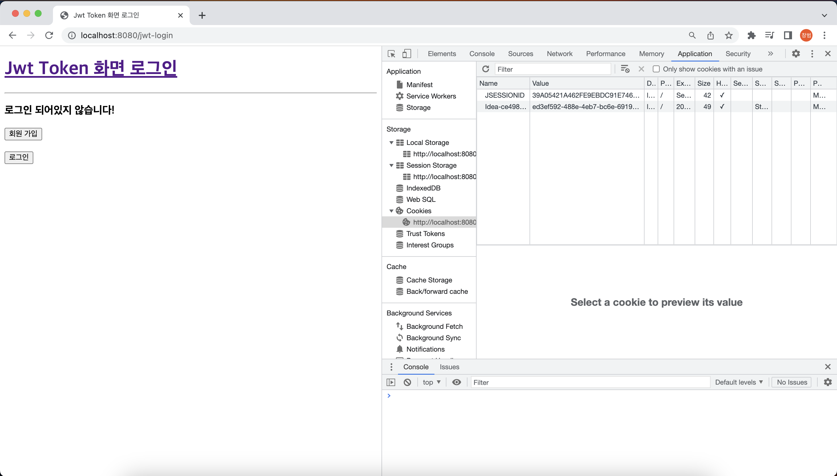Enable 'Only show cookies with an issue'

(656, 69)
